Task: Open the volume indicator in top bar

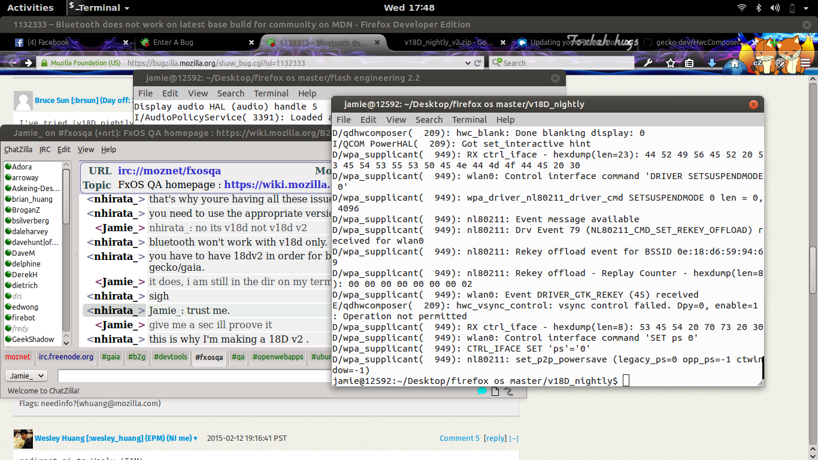Action: [775, 8]
